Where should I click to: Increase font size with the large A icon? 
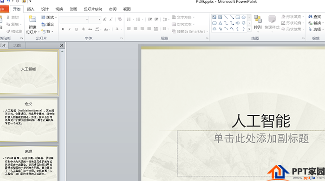click(x=104, y=19)
